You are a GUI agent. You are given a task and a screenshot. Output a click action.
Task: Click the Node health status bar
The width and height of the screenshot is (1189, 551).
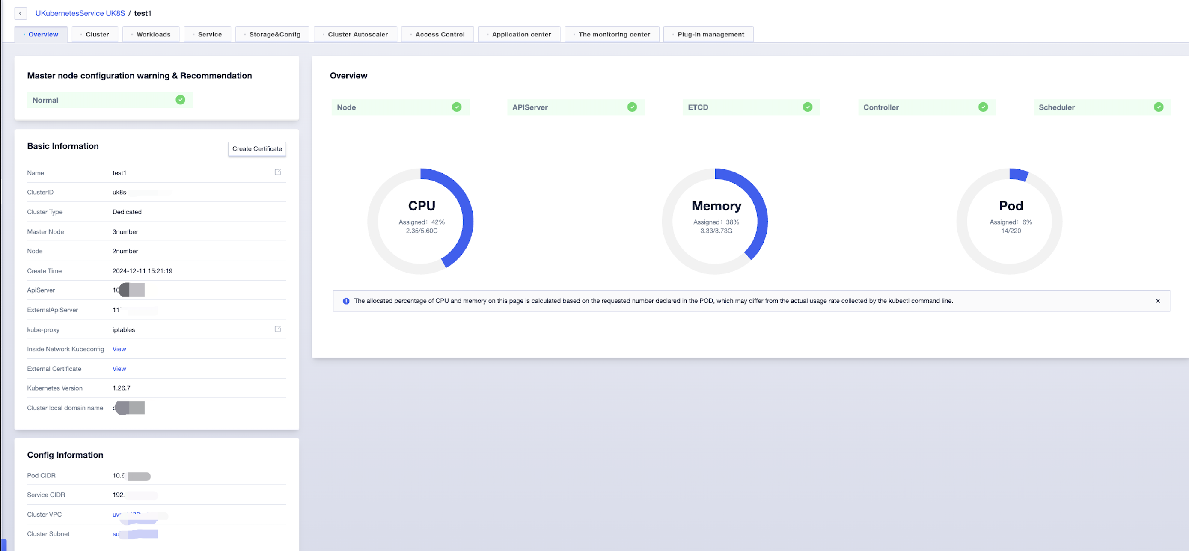pos(400,107)
